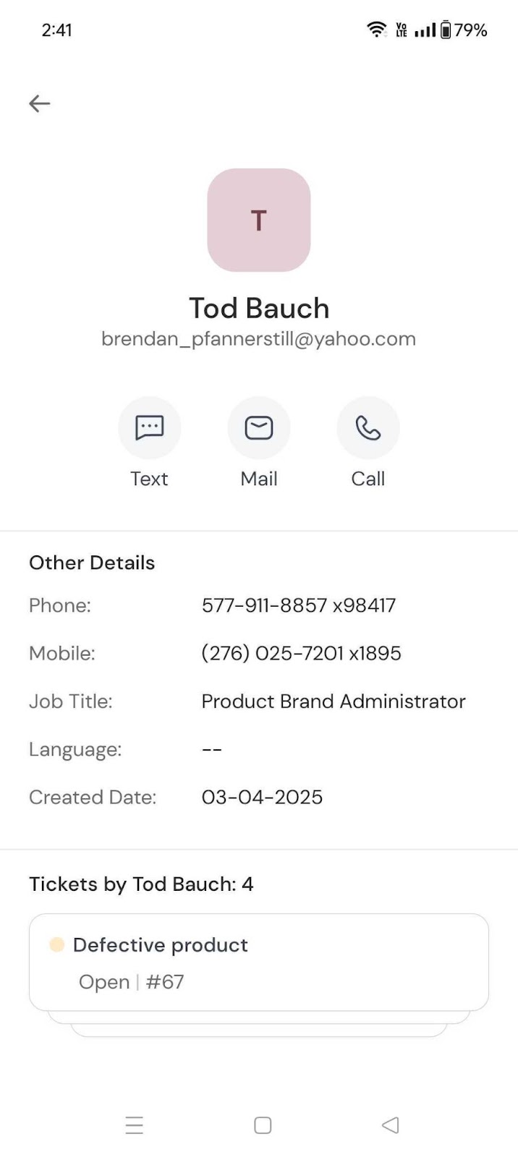518x1157 pixels.
Task: Tap the back arrow icon
Action: (39, 103)
